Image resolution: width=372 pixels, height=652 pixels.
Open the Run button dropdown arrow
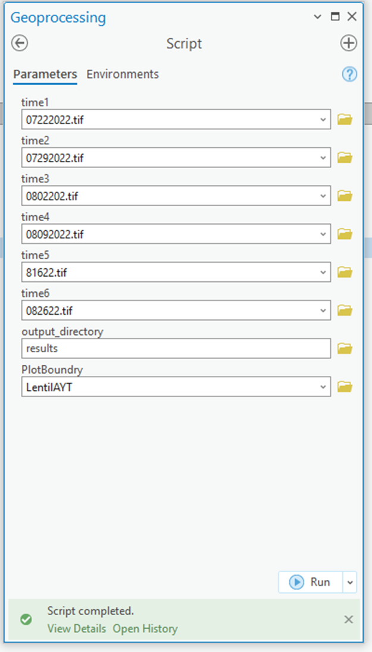(x=350, y=582)
